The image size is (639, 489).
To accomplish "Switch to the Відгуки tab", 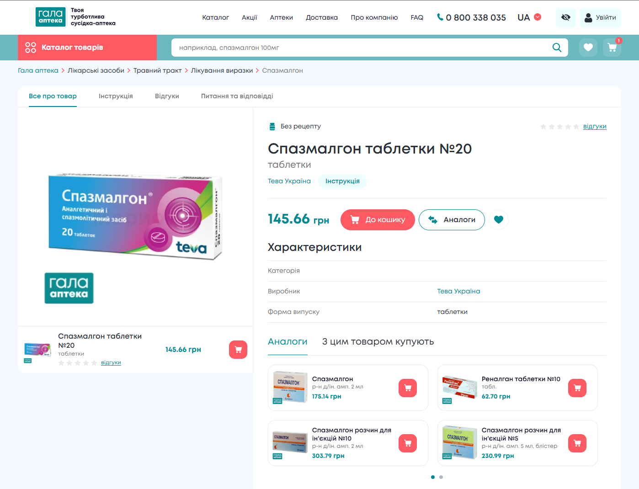I will point(167,96).
